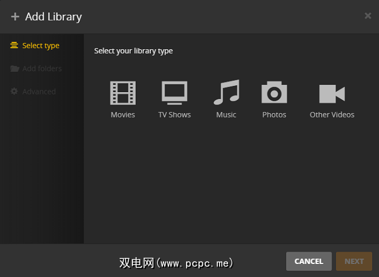Click the Music label text
This screenshot has width=379, height=277.
click(x=226, y=115)
